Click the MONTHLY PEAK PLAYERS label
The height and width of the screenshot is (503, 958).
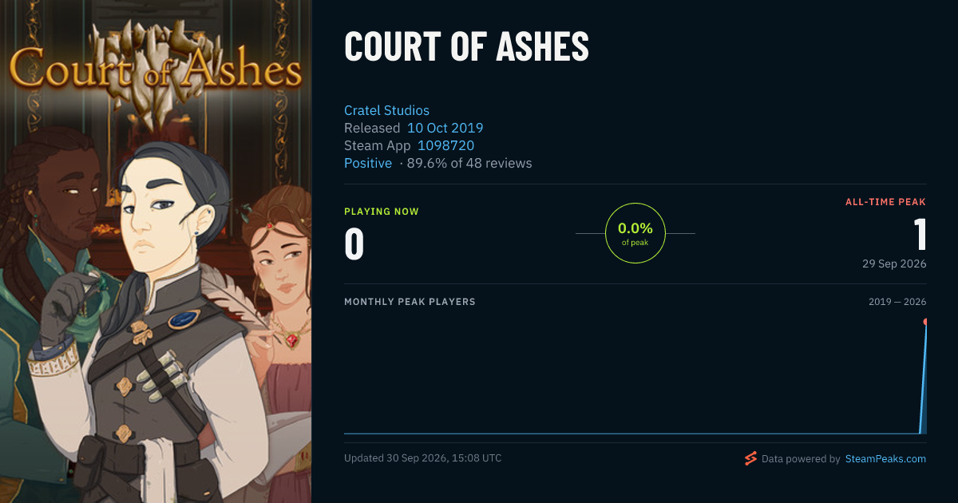(410, 302)
